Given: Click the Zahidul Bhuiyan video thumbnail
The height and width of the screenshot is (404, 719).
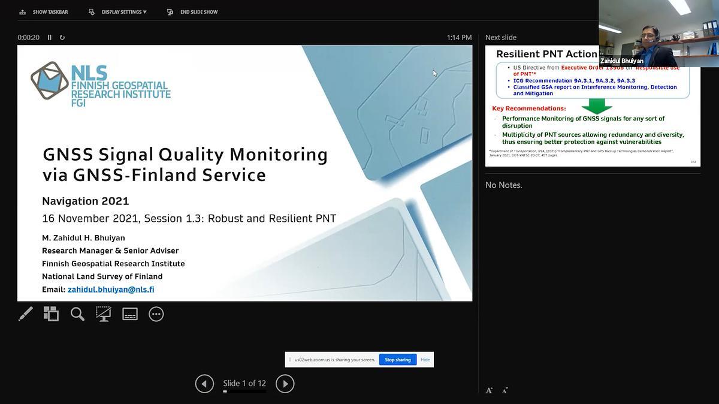Looking at the screenshot, I should (659, 34).
